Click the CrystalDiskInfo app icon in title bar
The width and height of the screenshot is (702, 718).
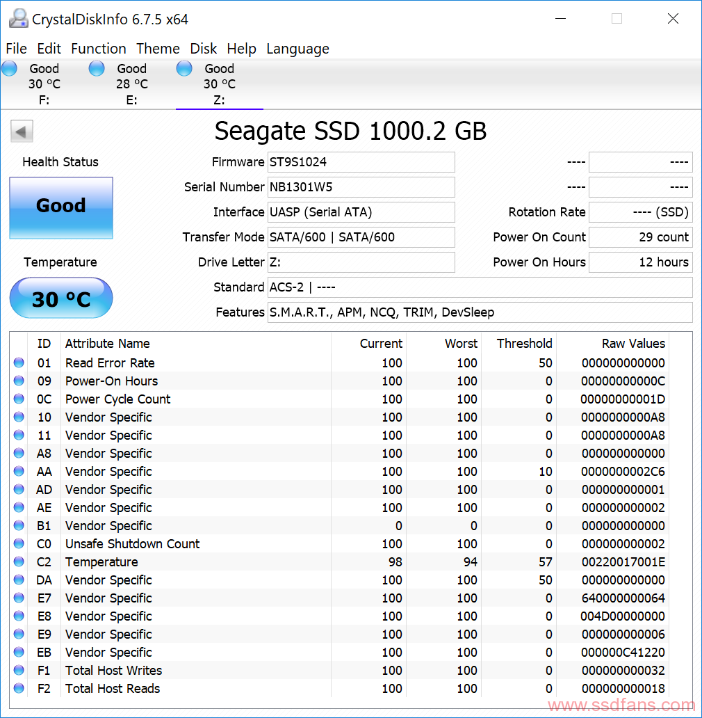[18, 18]
